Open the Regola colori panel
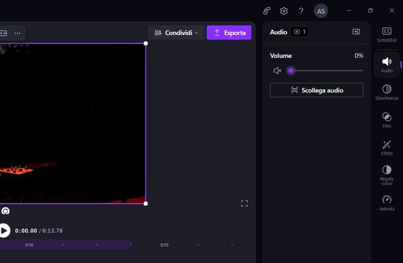This screenshot has height=263, width=403. 386,175
